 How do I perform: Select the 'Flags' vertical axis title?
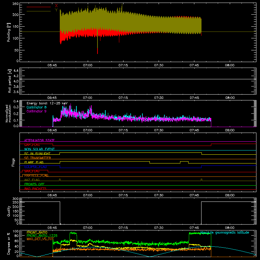[13, 162]
